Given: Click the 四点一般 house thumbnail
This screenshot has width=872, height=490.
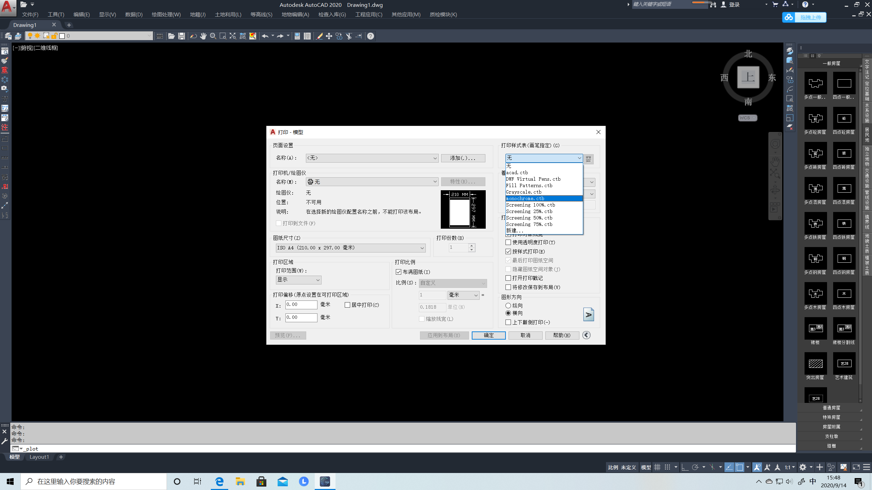Looking at the screenshot, I should click(x=844, y=83).
